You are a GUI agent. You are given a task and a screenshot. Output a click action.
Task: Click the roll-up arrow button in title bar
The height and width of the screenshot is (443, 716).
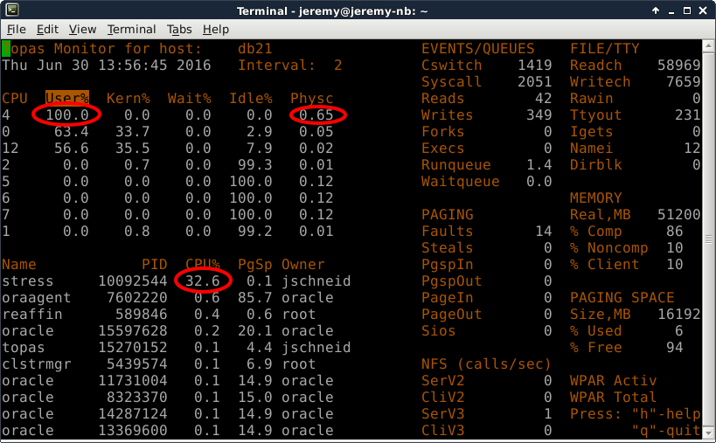point(656,10)
